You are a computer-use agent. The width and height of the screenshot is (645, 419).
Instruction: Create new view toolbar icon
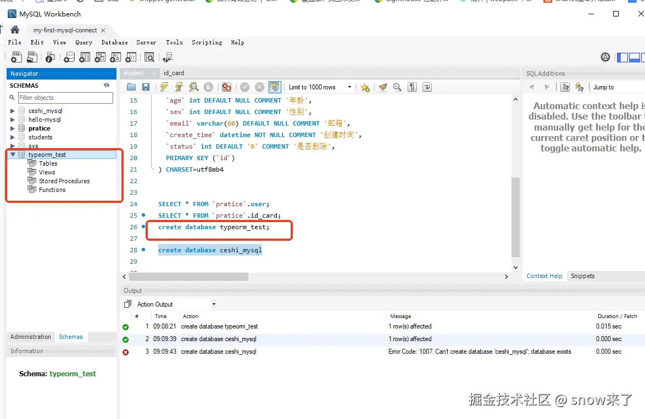pos(100,57)
